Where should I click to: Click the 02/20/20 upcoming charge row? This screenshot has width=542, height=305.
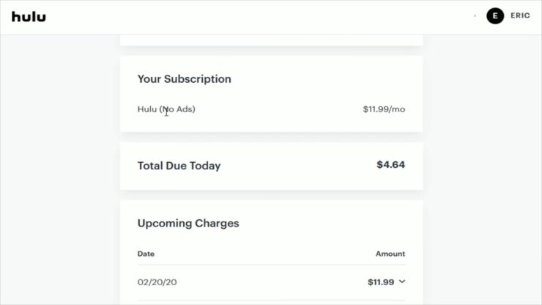tap(271, 282)
